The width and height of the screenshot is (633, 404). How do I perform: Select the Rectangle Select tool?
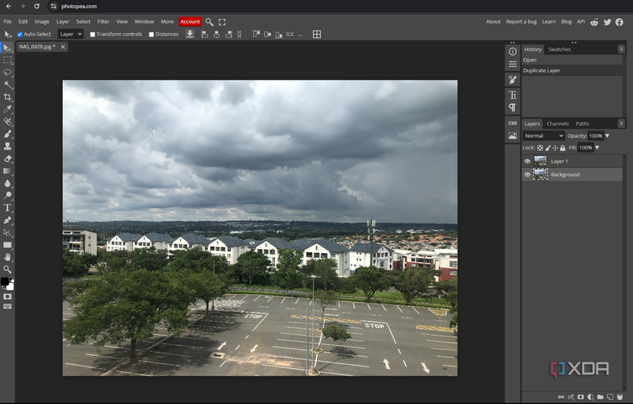[x=7, y=60]
